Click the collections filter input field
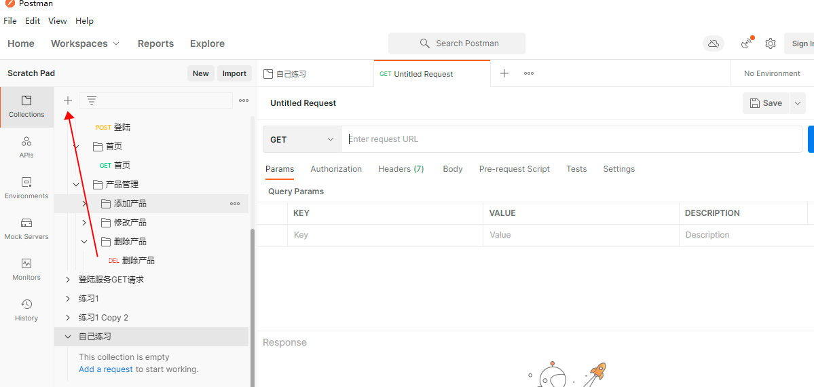The image size is (814, 387). (155, 100)
